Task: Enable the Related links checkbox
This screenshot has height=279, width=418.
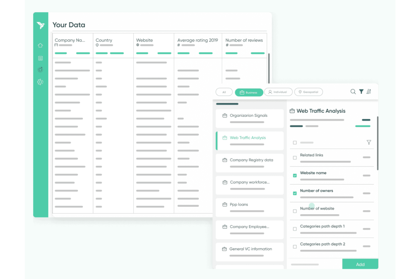Action: [295, 158]
